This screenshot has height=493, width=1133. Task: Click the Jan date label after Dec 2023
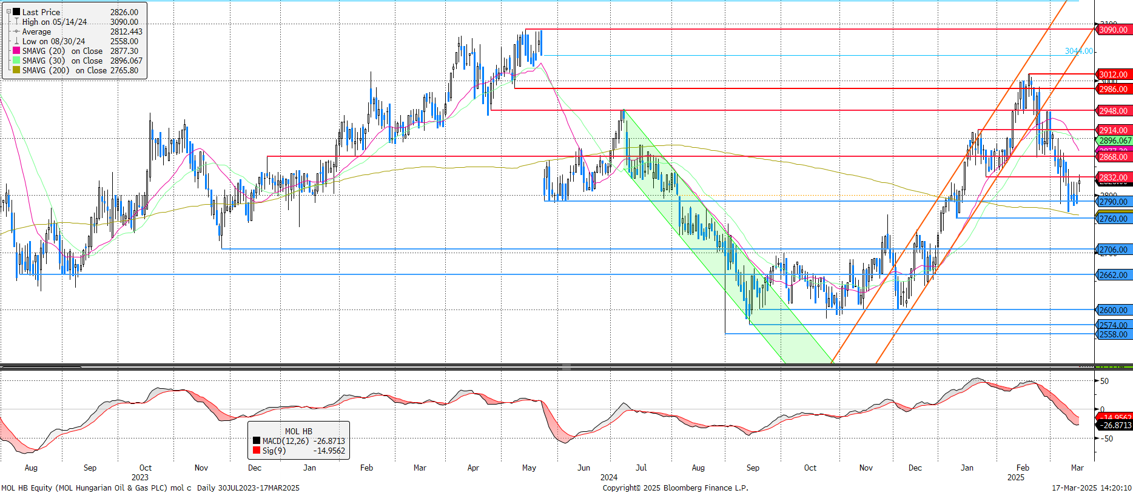click(309, 468)
